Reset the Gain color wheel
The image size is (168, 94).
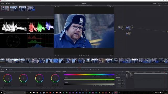[x=46, y=73]
